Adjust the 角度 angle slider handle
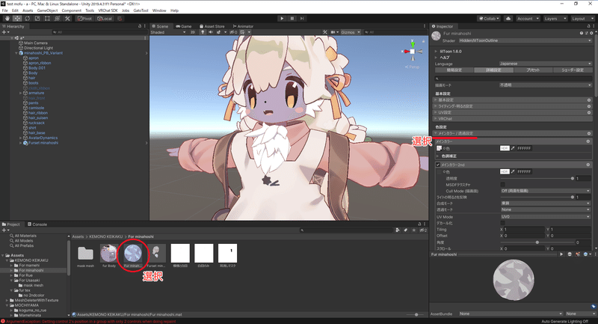598x324 pixels. (537, 242)
